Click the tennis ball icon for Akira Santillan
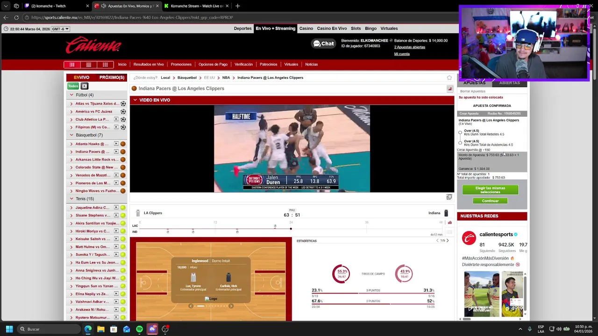Screen dimensions: 598x336 coord(123,224)
